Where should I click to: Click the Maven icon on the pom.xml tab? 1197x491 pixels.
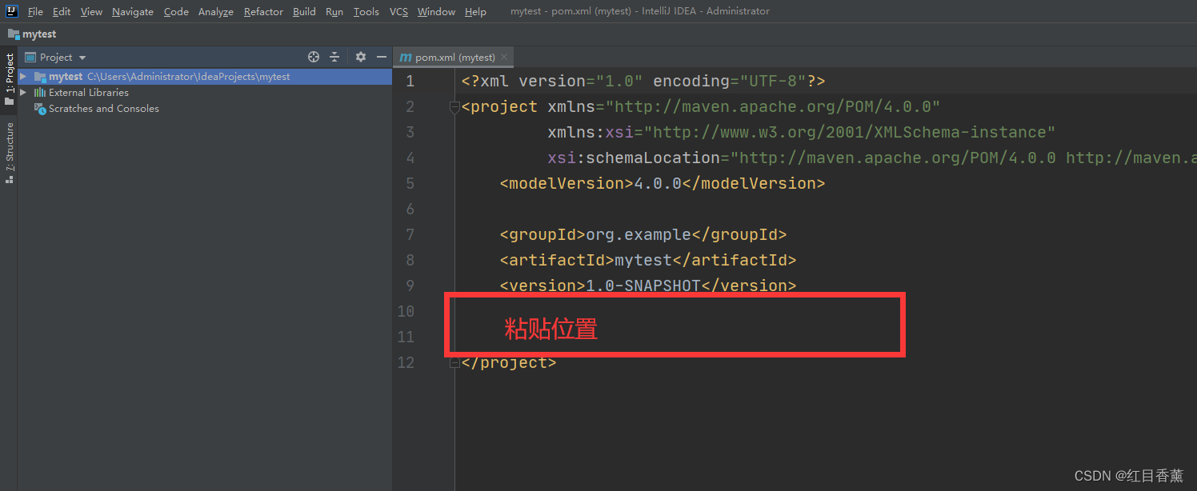tap(406, 57)
